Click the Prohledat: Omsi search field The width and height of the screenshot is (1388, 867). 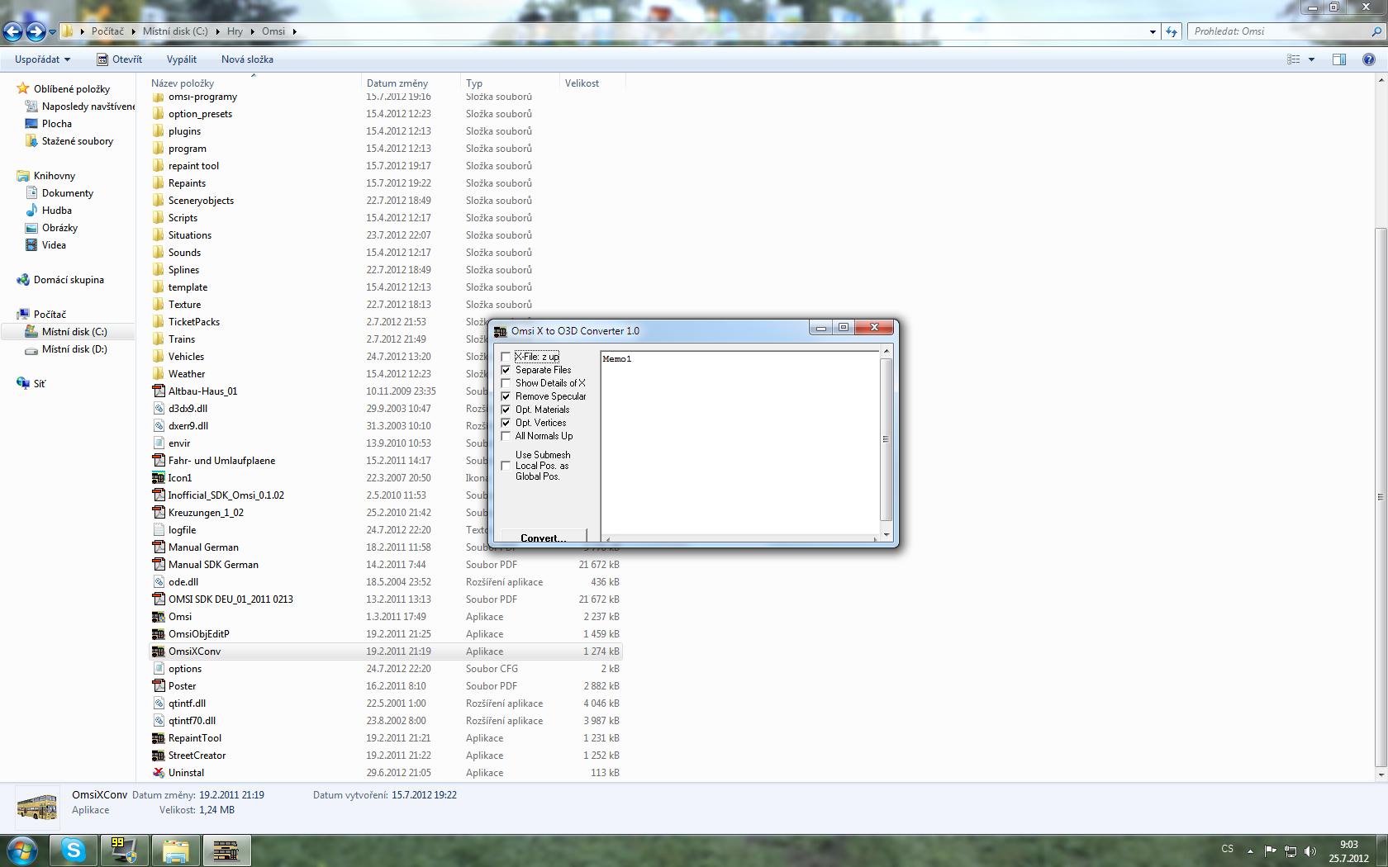(1276, 31)
